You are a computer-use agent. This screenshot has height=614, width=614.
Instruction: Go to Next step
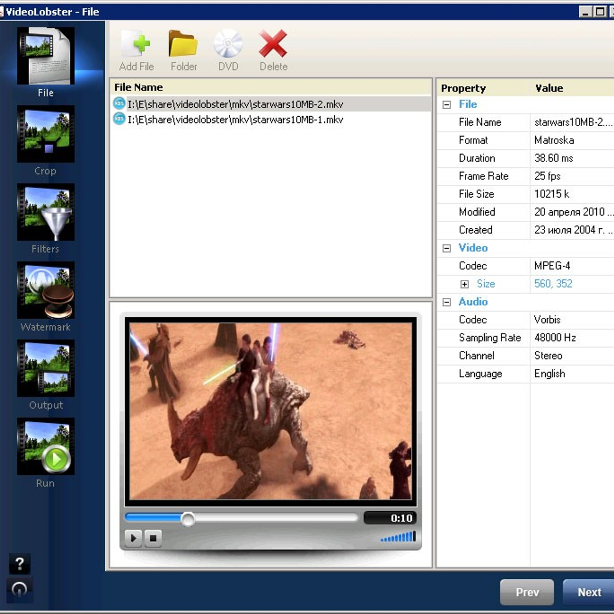coord(589,592)
